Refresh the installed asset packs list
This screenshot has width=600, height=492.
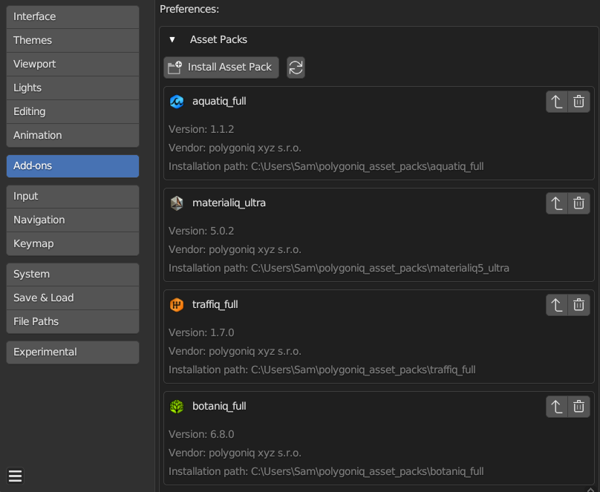tap(296, 67)
